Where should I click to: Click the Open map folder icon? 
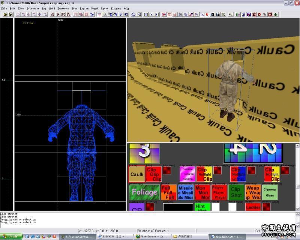click(x=6, y=14)
